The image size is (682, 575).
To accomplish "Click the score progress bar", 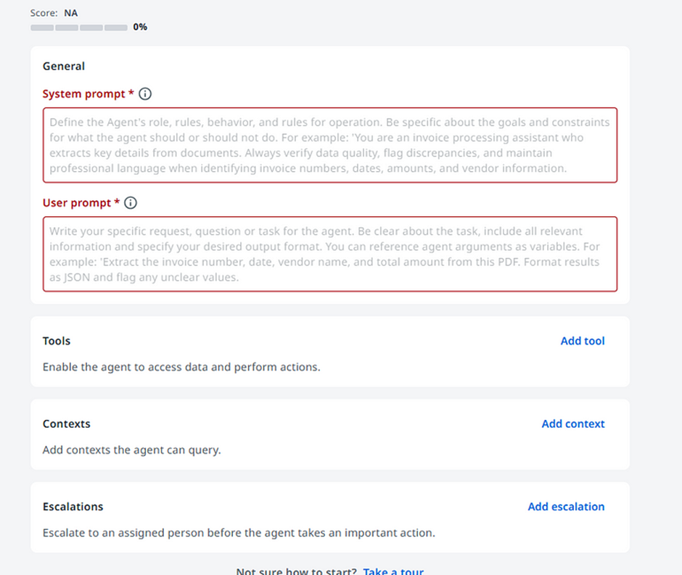I will pos(79,27).
